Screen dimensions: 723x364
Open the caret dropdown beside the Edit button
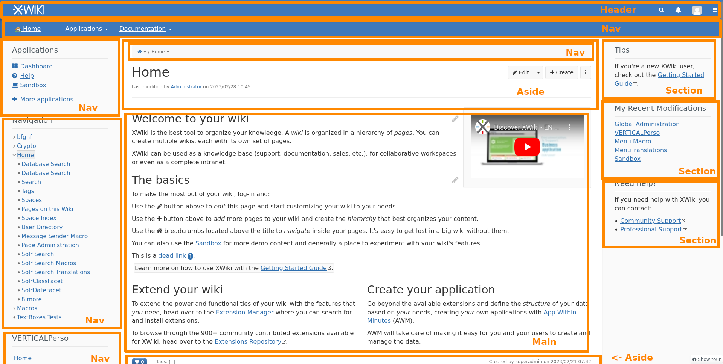point(538,72)
